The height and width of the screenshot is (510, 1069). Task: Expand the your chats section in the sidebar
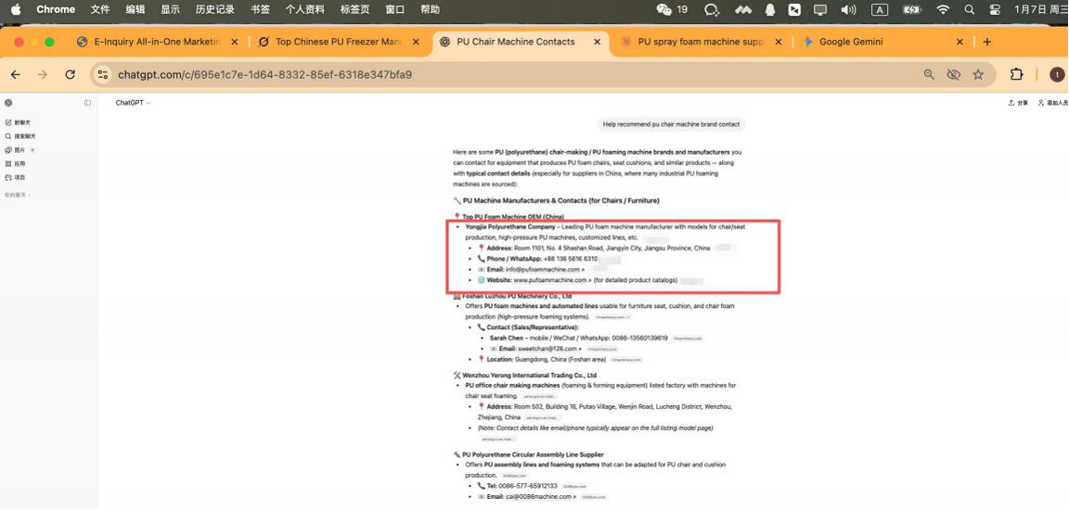(17, 195)
